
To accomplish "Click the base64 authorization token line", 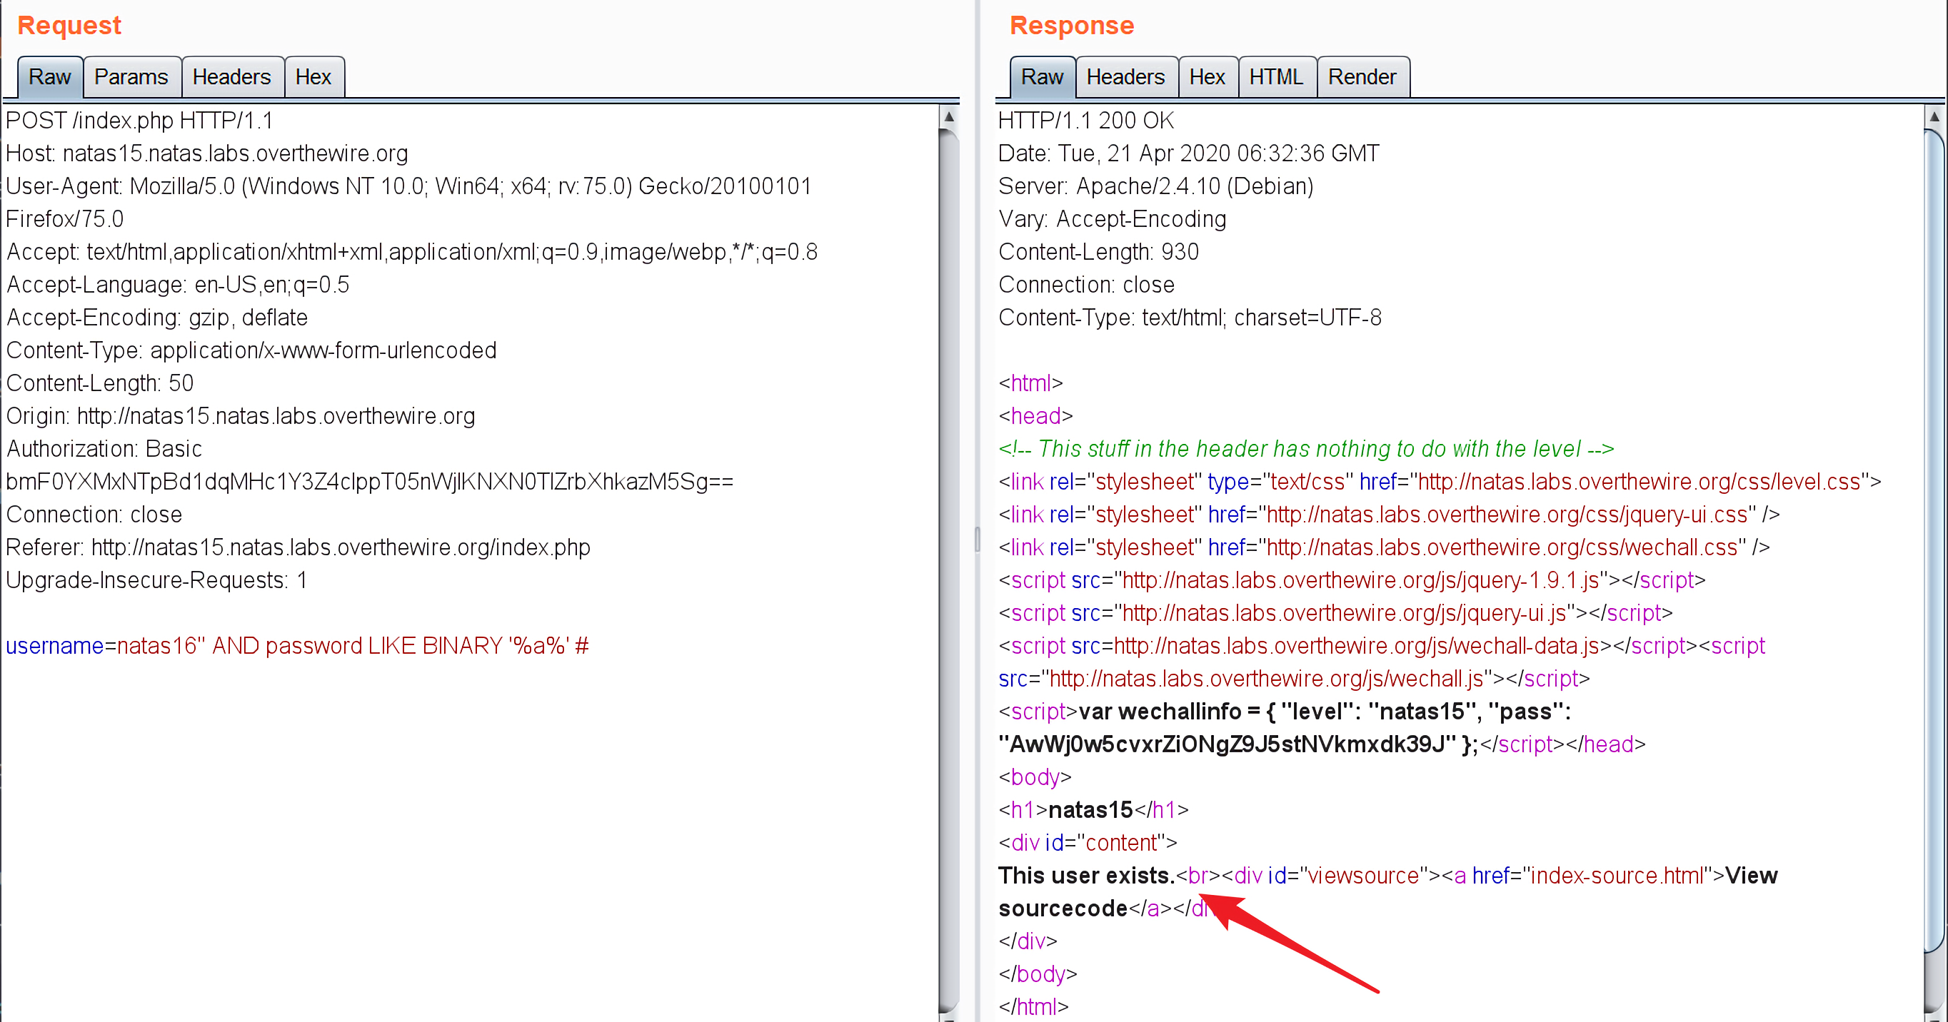I will click(x=370, y=482).
